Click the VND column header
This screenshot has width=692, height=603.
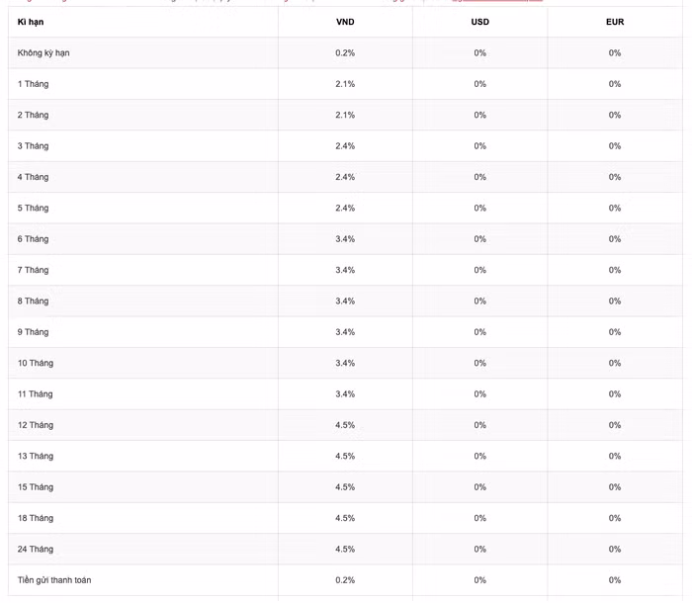345,22
